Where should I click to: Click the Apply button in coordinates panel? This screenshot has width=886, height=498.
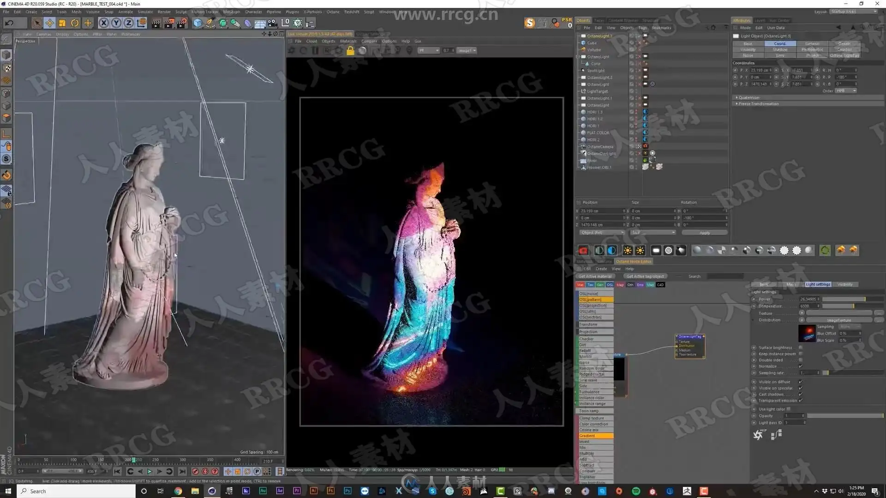click(704, 232)
